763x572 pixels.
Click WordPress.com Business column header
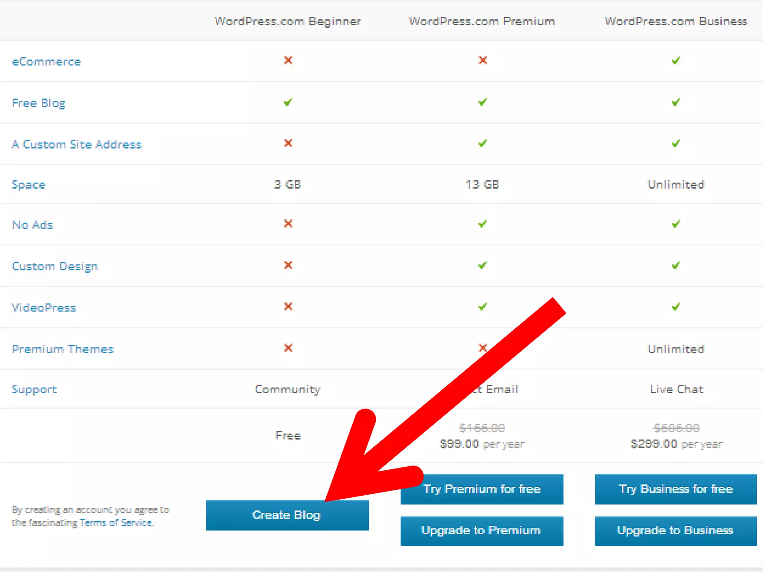click(676, 22)
